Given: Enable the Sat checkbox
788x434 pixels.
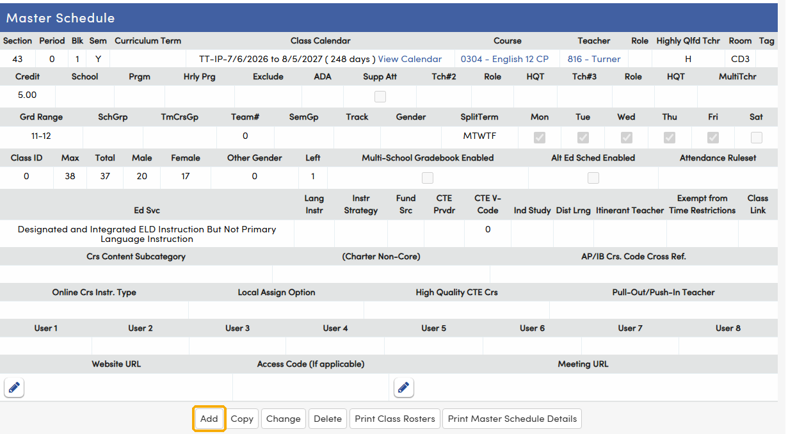Looking at the screenshot, I should coord(757,137).
